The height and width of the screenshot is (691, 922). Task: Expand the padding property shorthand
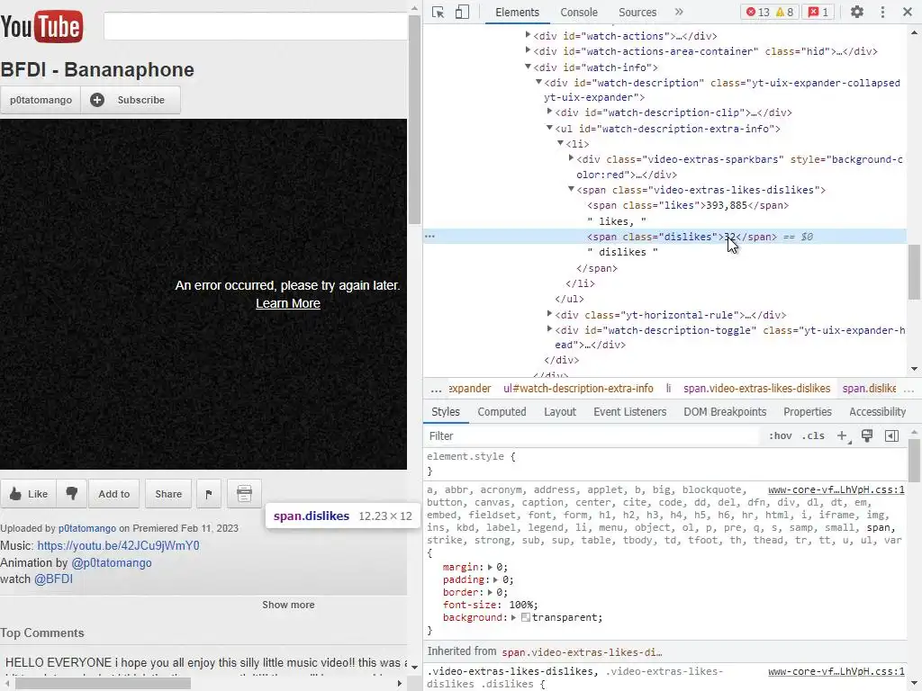[x=496, y=580]
